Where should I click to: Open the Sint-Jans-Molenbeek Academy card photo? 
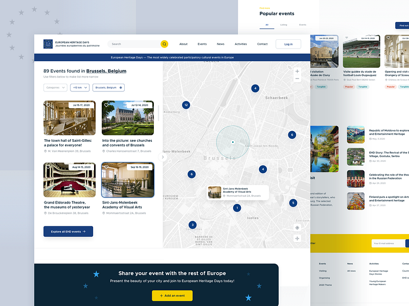(127, 180)
